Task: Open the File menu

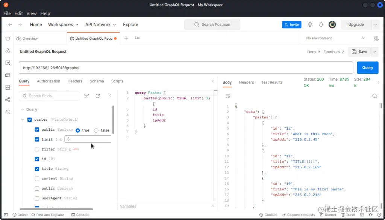Action: [7, 13]
